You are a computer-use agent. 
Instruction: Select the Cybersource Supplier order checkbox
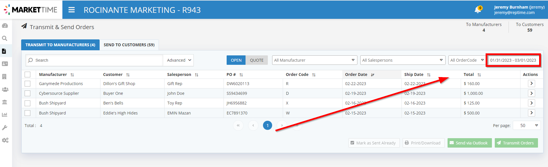pyautogui.click(x=27, y=93)
